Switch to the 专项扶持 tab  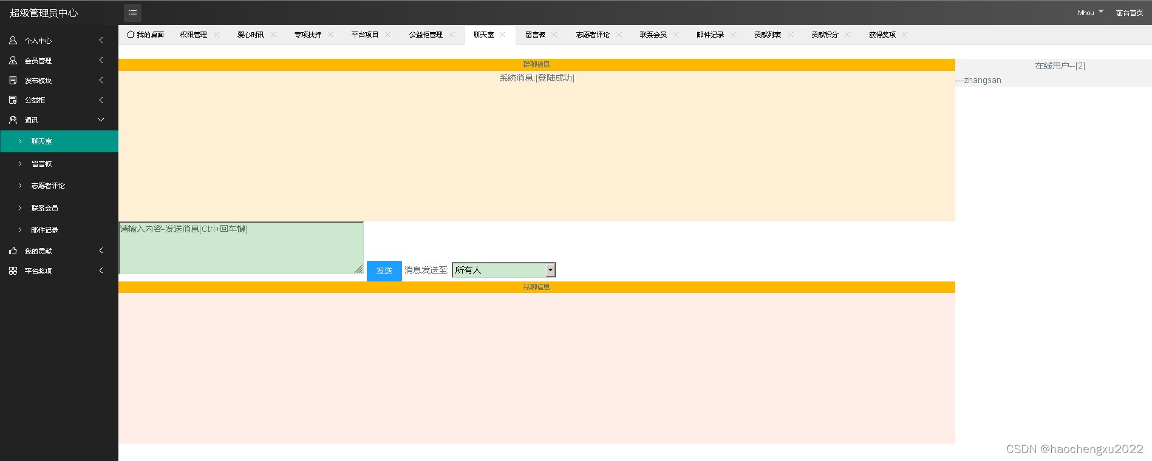308,35
